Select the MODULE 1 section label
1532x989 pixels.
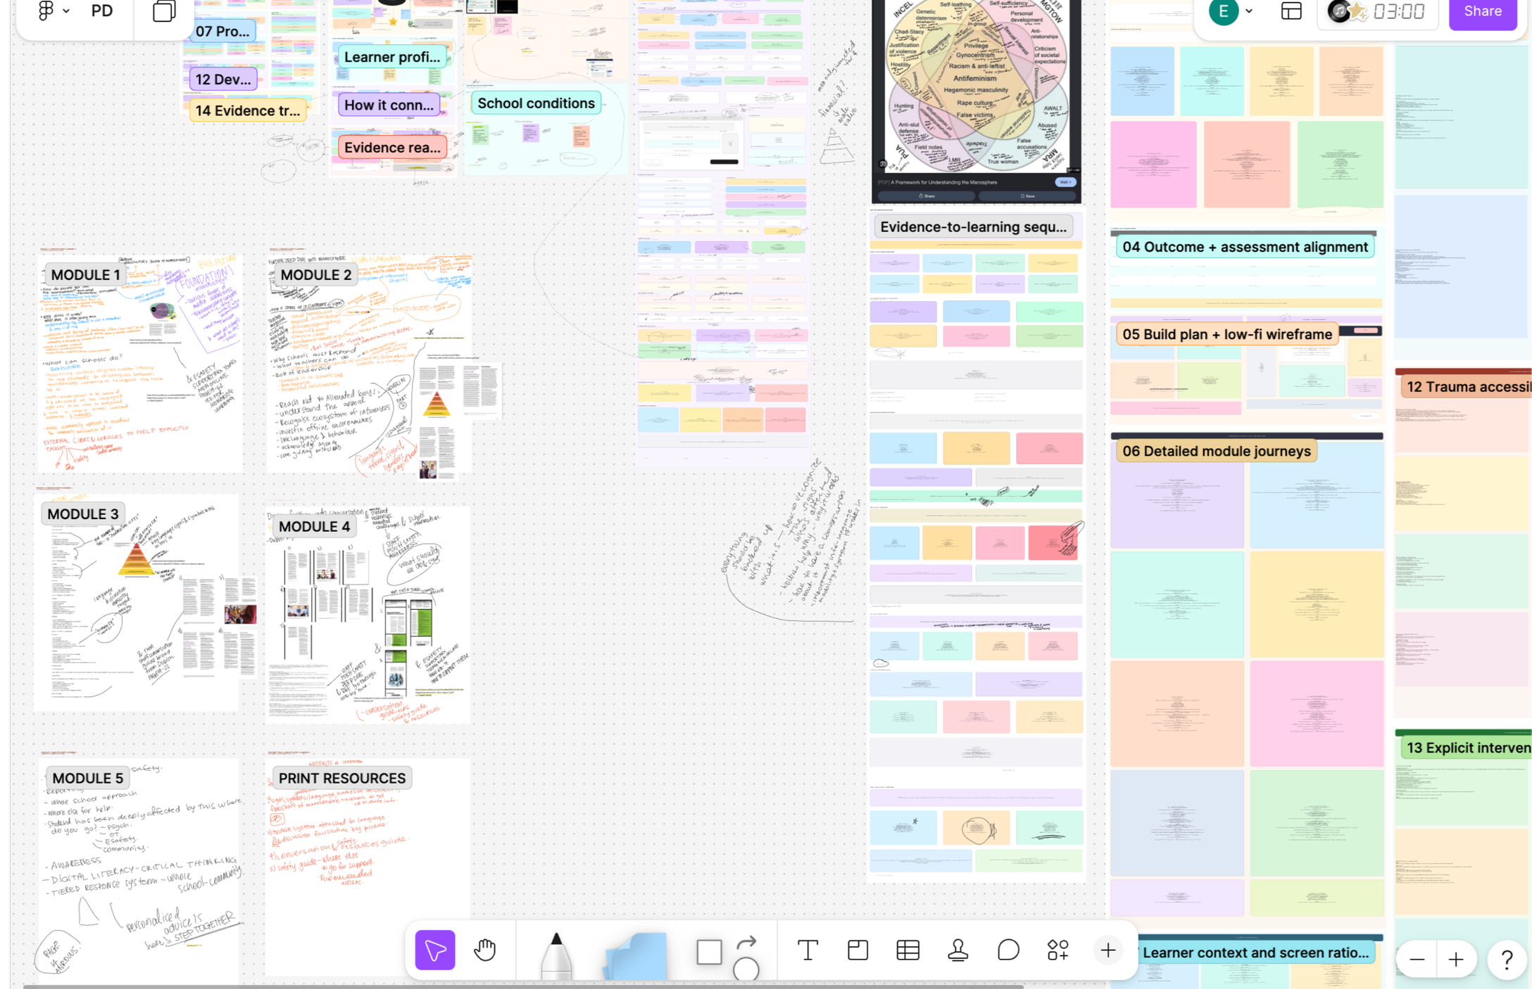click(x=85, y=275)
